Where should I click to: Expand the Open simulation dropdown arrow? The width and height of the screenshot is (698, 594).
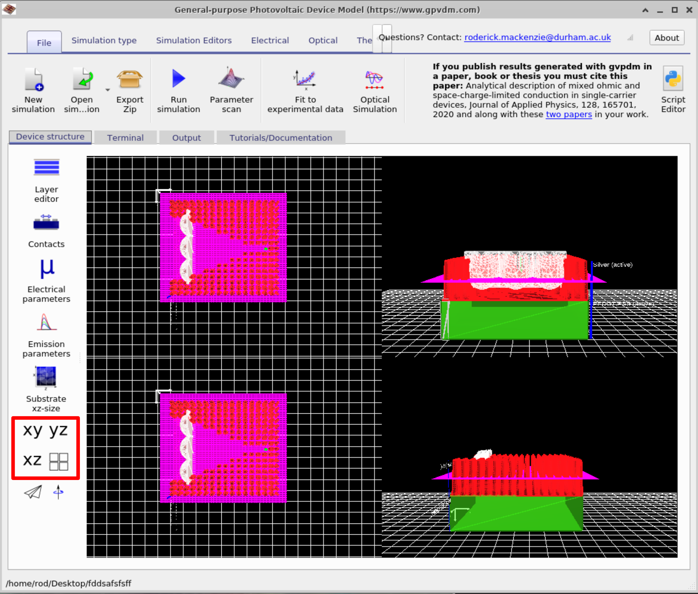pyautogui.click(x=108, y=90)
